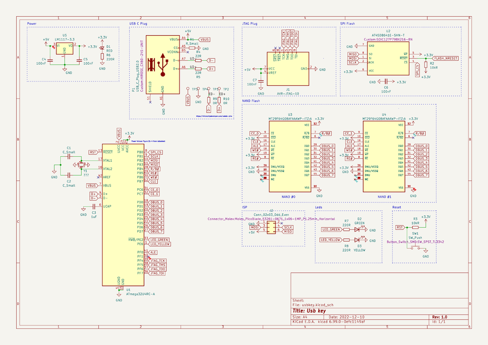Select resistor R2 10kR near SPI flash
Viewport: 488px width, 345px height.
pyautogui.click(x=425, y=63)
